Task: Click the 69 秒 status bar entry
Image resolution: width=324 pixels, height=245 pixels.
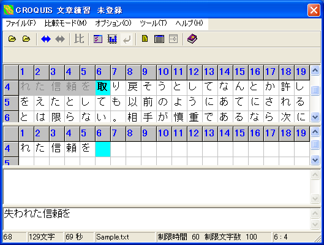Action: (x=79, y=237)
